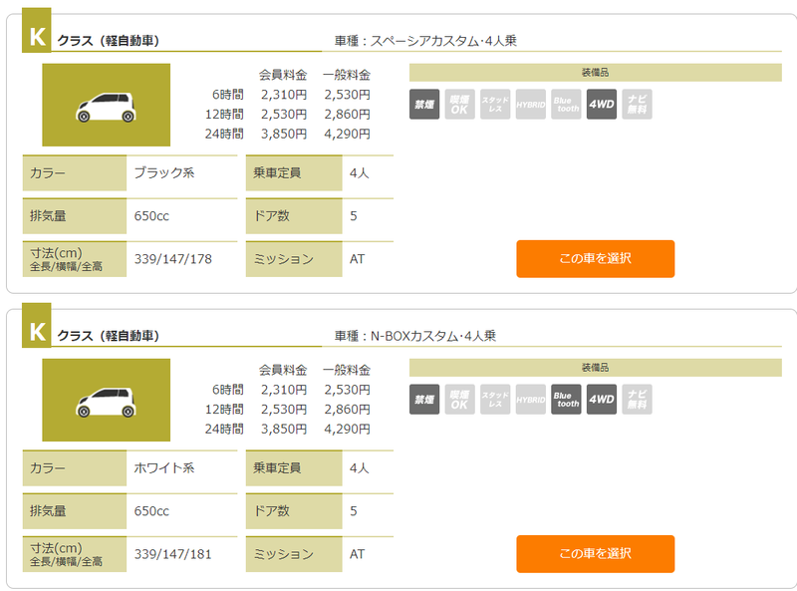797x591 pixels.
Task: Click the カラー label on the スペーシアカスタム card
Action: click(74, 173)
